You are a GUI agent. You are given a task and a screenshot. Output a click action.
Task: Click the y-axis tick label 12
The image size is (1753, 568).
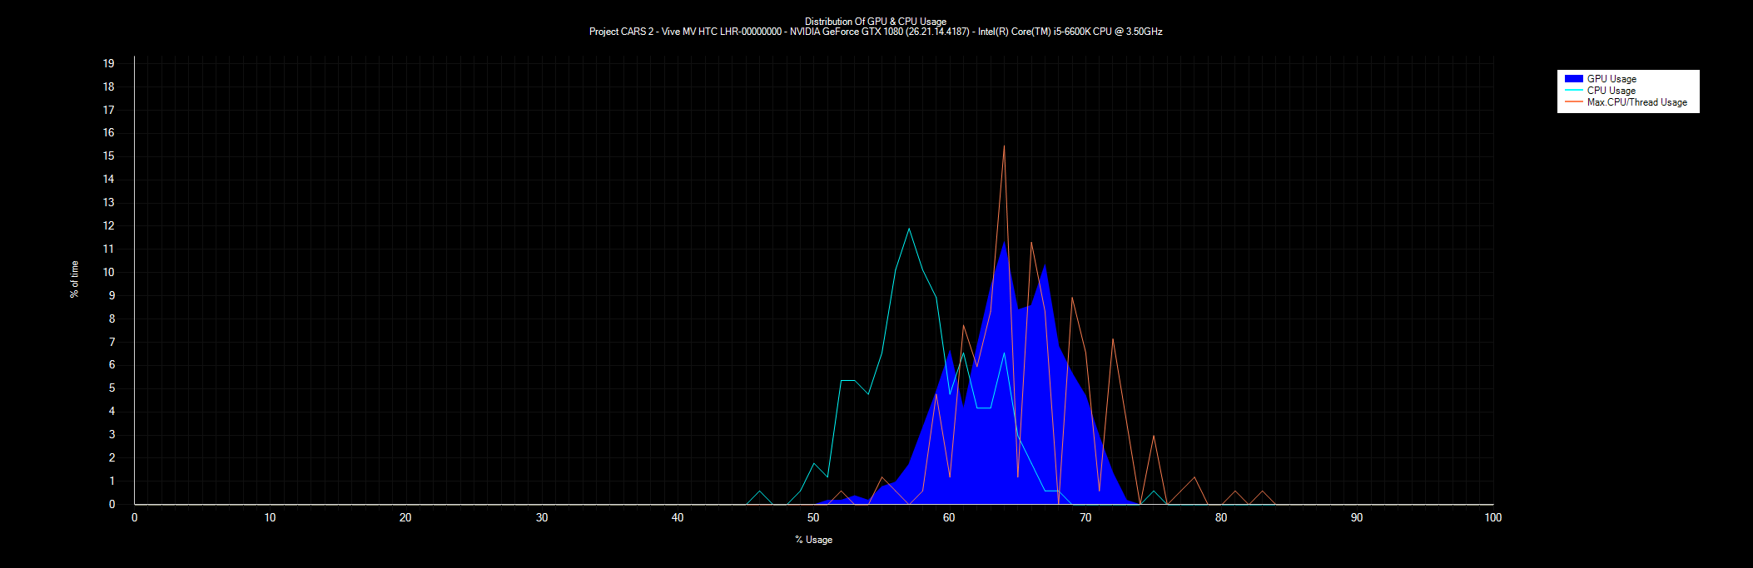[x=108, y=226]
